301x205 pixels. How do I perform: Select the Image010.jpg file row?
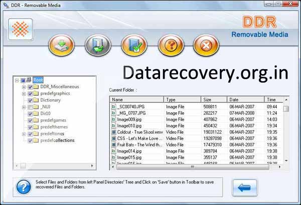tap(197, 126)
